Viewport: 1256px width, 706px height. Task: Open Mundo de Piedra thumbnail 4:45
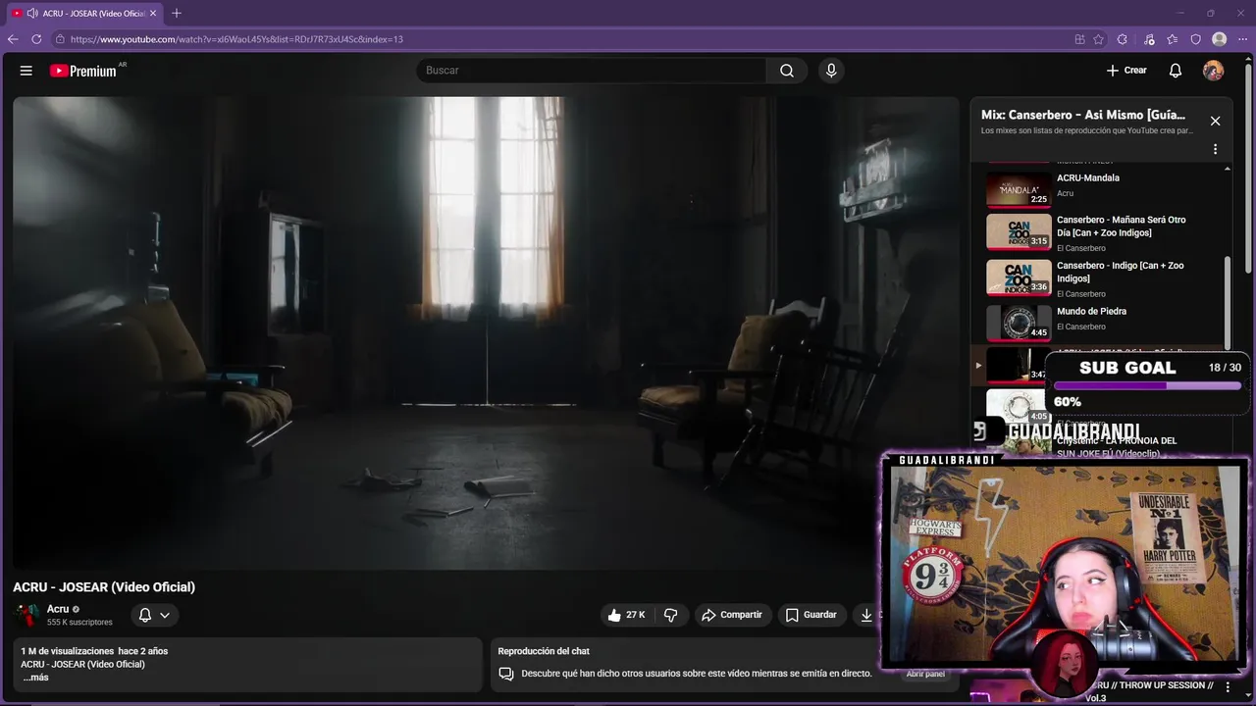point(1019,323)
